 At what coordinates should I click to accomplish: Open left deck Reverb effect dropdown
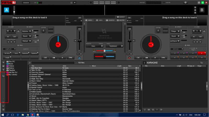pos(30,36)
